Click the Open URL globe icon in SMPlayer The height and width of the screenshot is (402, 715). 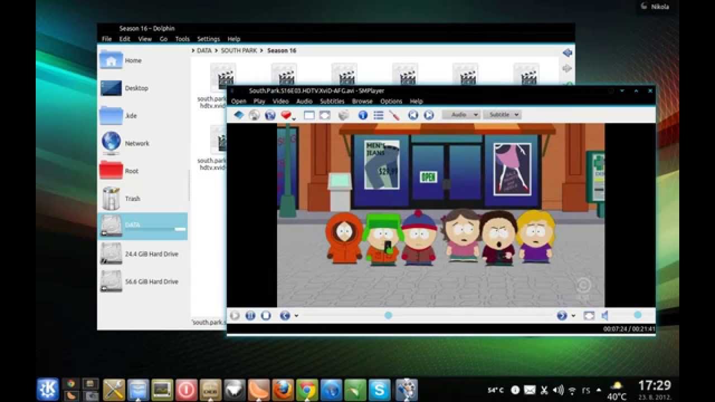pyautogui.click(x=270, y=115)
